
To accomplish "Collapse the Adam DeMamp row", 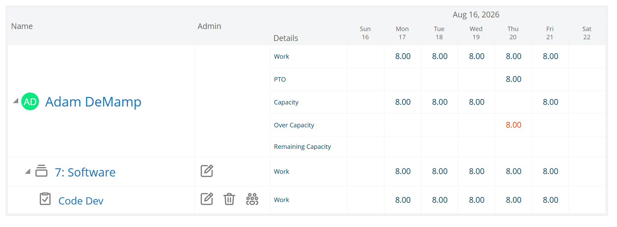I will point(15,101).
